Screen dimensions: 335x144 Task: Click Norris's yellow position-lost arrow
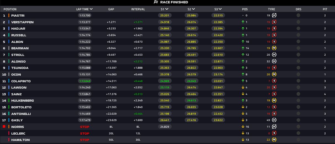[243, 127]
